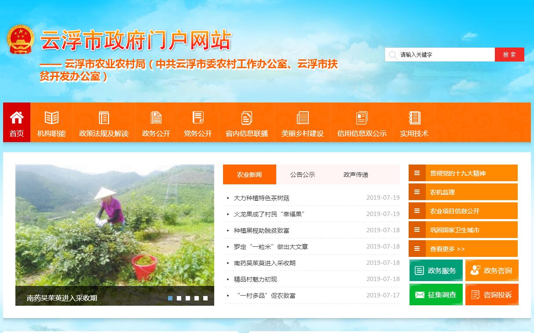The height and width of the screenshot is (333, 534).
Task: Select the 美丽乡村建设 icon
Action: (303, 118)
